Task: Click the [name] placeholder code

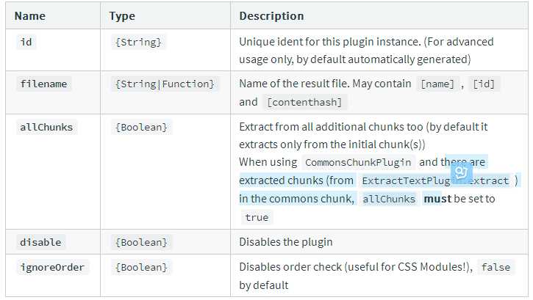Action: (437, 84)
